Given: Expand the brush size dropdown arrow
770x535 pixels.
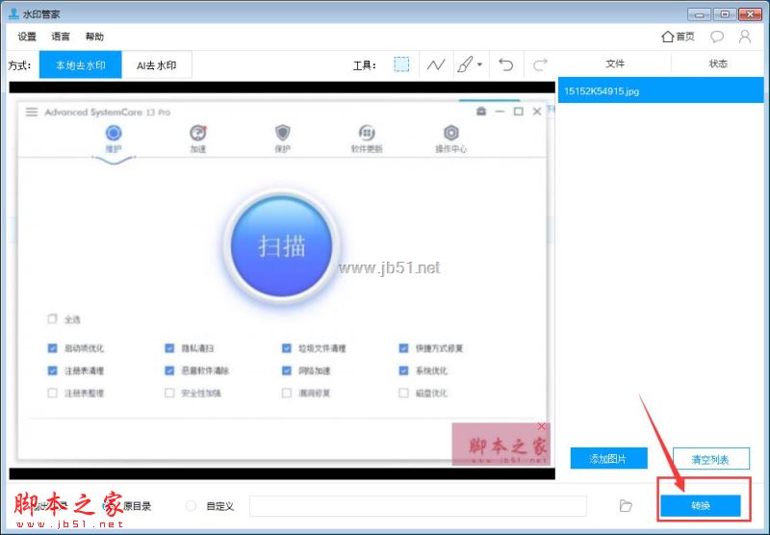Looking at the screenshot, I should pos(479,64).
